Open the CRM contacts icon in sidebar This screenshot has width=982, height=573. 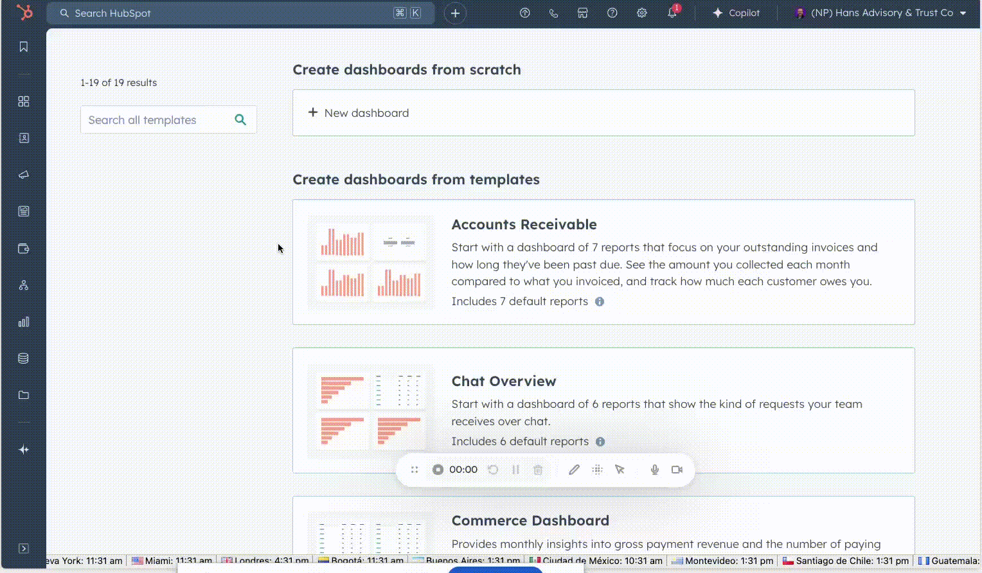click(x=23, y=137)
